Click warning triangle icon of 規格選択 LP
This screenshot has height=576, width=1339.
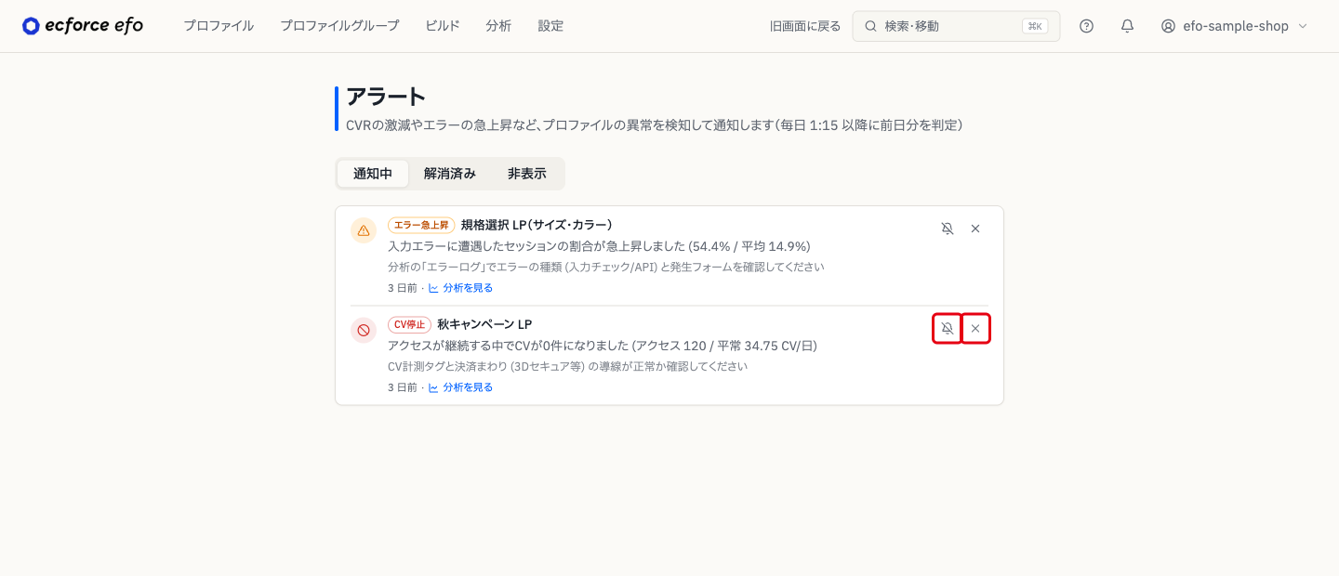pyautogui.click(x=364, y=230)
